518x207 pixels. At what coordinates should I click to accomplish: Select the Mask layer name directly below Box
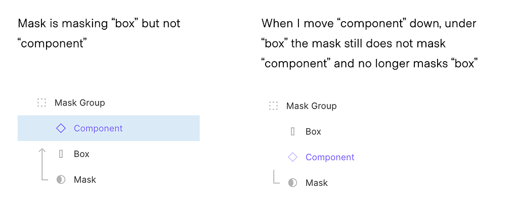[84, 180]
